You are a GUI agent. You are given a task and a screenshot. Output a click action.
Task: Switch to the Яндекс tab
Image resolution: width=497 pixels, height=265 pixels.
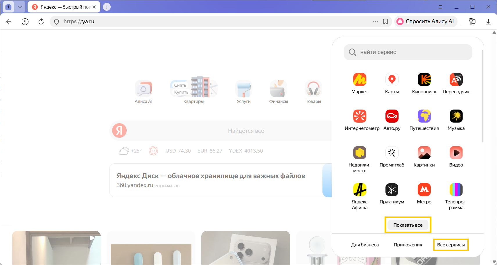pyautogui.click(x=64, y=7)
